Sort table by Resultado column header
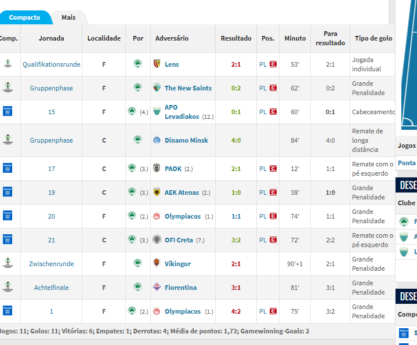Screen dimensions: 417x345 pyautogui.click(x=236, y=38)
